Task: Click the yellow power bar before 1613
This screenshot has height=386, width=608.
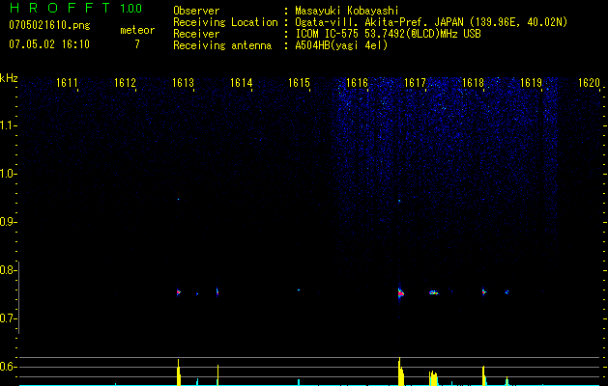Action: pyautogui.click(x=179, y=372)
